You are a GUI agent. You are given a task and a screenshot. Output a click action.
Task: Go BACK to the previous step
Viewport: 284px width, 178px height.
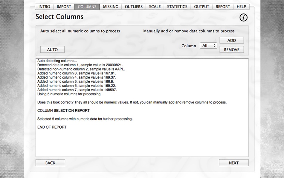pos(50,163)
